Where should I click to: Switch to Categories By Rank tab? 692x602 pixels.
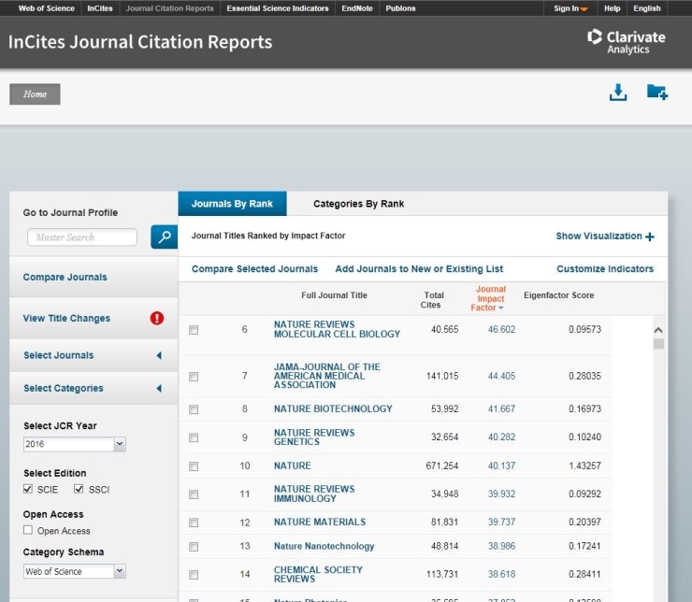point(358,204)
